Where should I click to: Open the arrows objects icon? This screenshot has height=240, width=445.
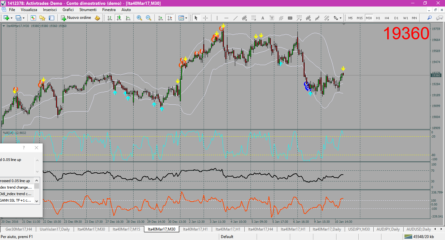tap(336, 18)
